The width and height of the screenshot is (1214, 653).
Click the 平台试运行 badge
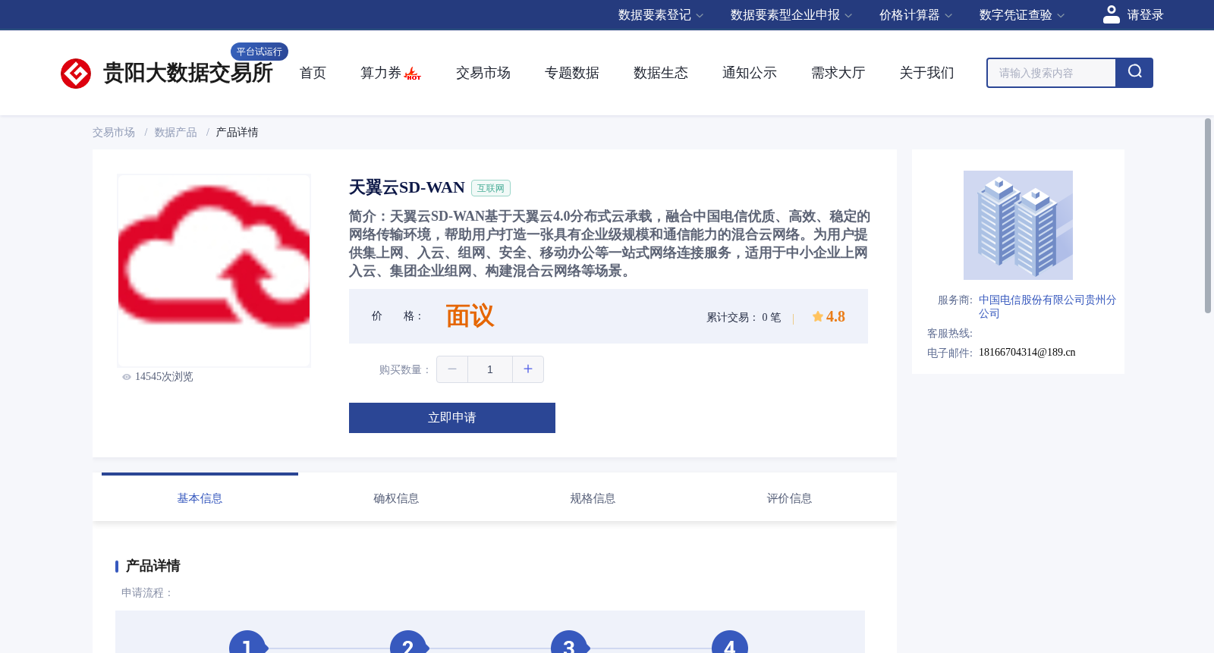[259, 52]
